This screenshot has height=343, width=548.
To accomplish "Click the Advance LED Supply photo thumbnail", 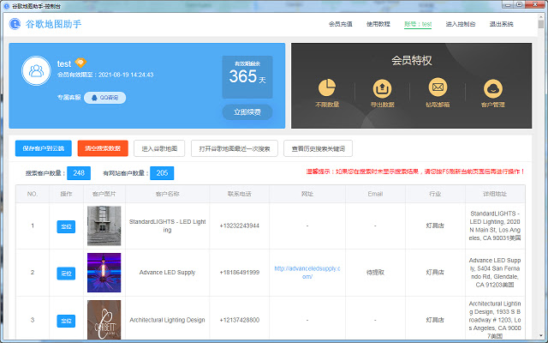I will click(104, 273).
